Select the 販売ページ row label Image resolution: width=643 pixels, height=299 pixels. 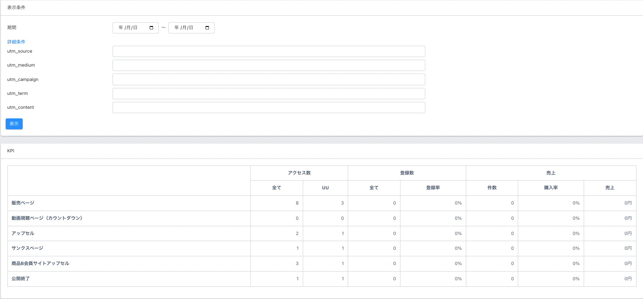(23, 203)
